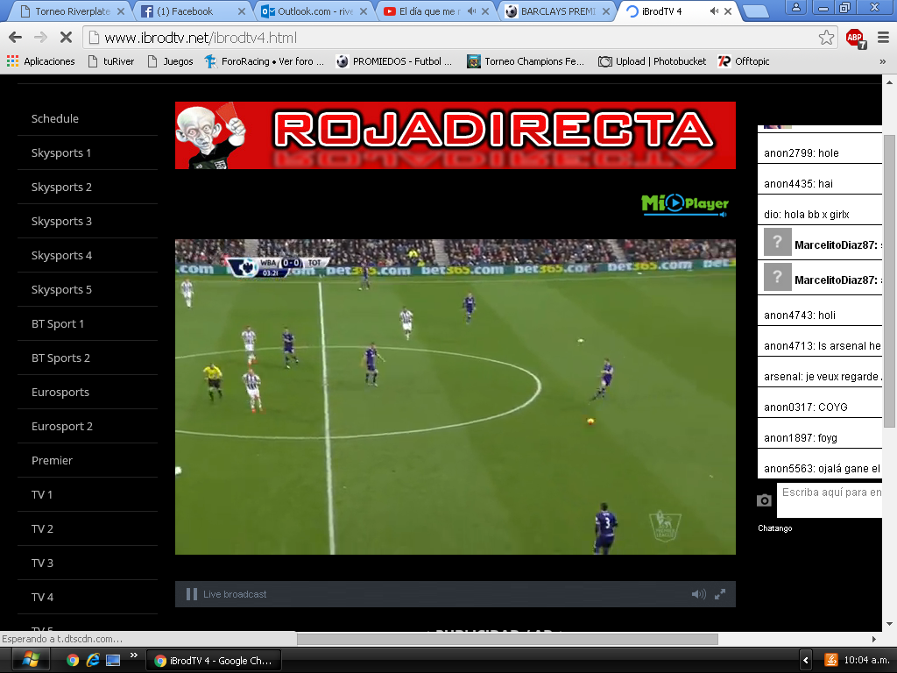This screenshot has width=897, height=673.
Task: Click the ROJADIRECTA banner
Action: 455,135
